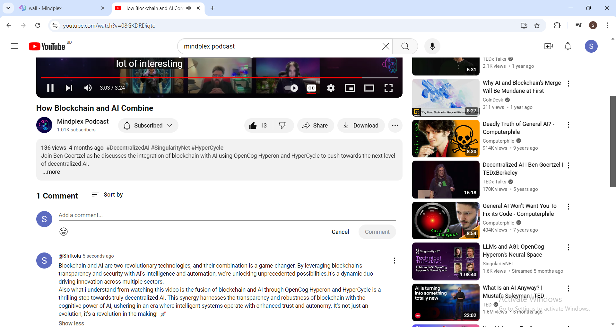Open the notifications bell in header
The height and width of the screenshot is (327, 616).
pyautogui.click(x=568, y=46)
